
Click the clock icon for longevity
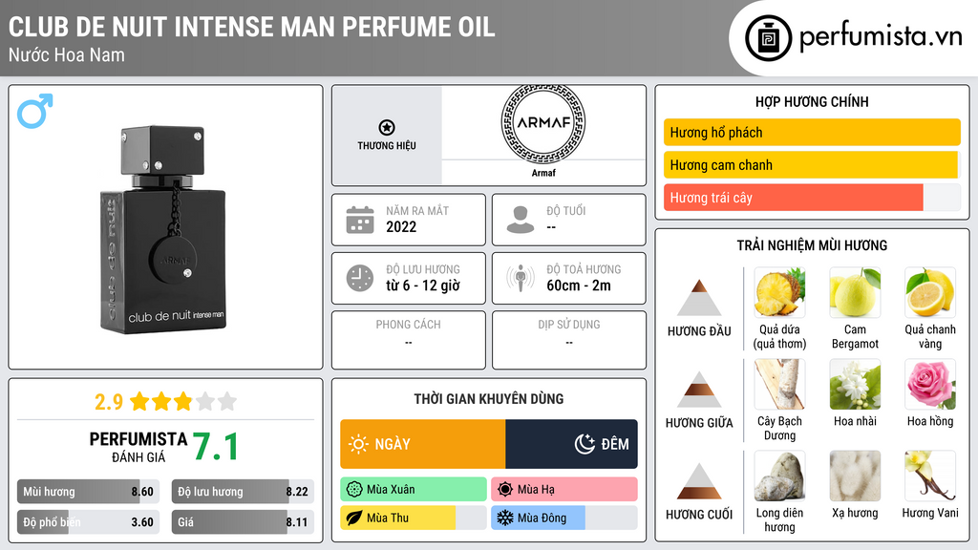(359, 278)
